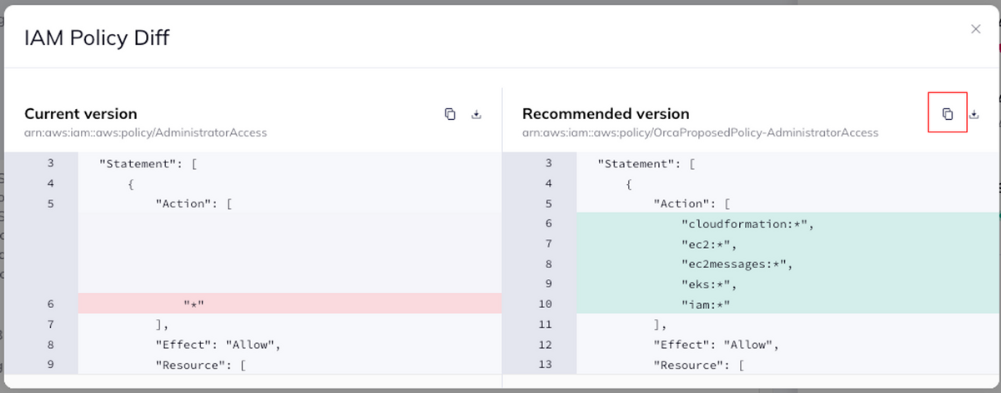Close the IAM Policy Diff dialog

976,29
